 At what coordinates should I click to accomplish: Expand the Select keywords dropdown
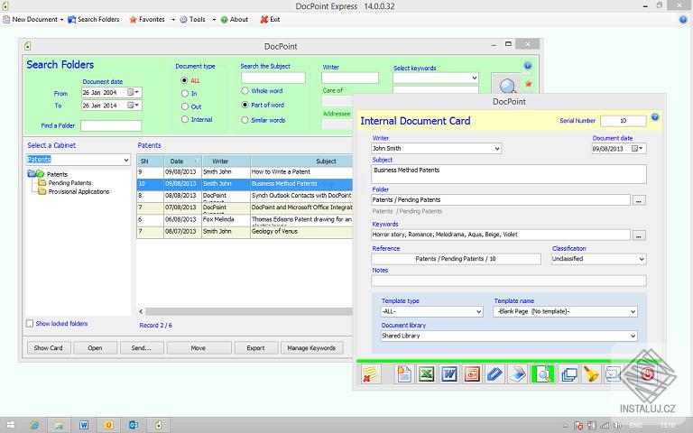click(x=475, y=78)
